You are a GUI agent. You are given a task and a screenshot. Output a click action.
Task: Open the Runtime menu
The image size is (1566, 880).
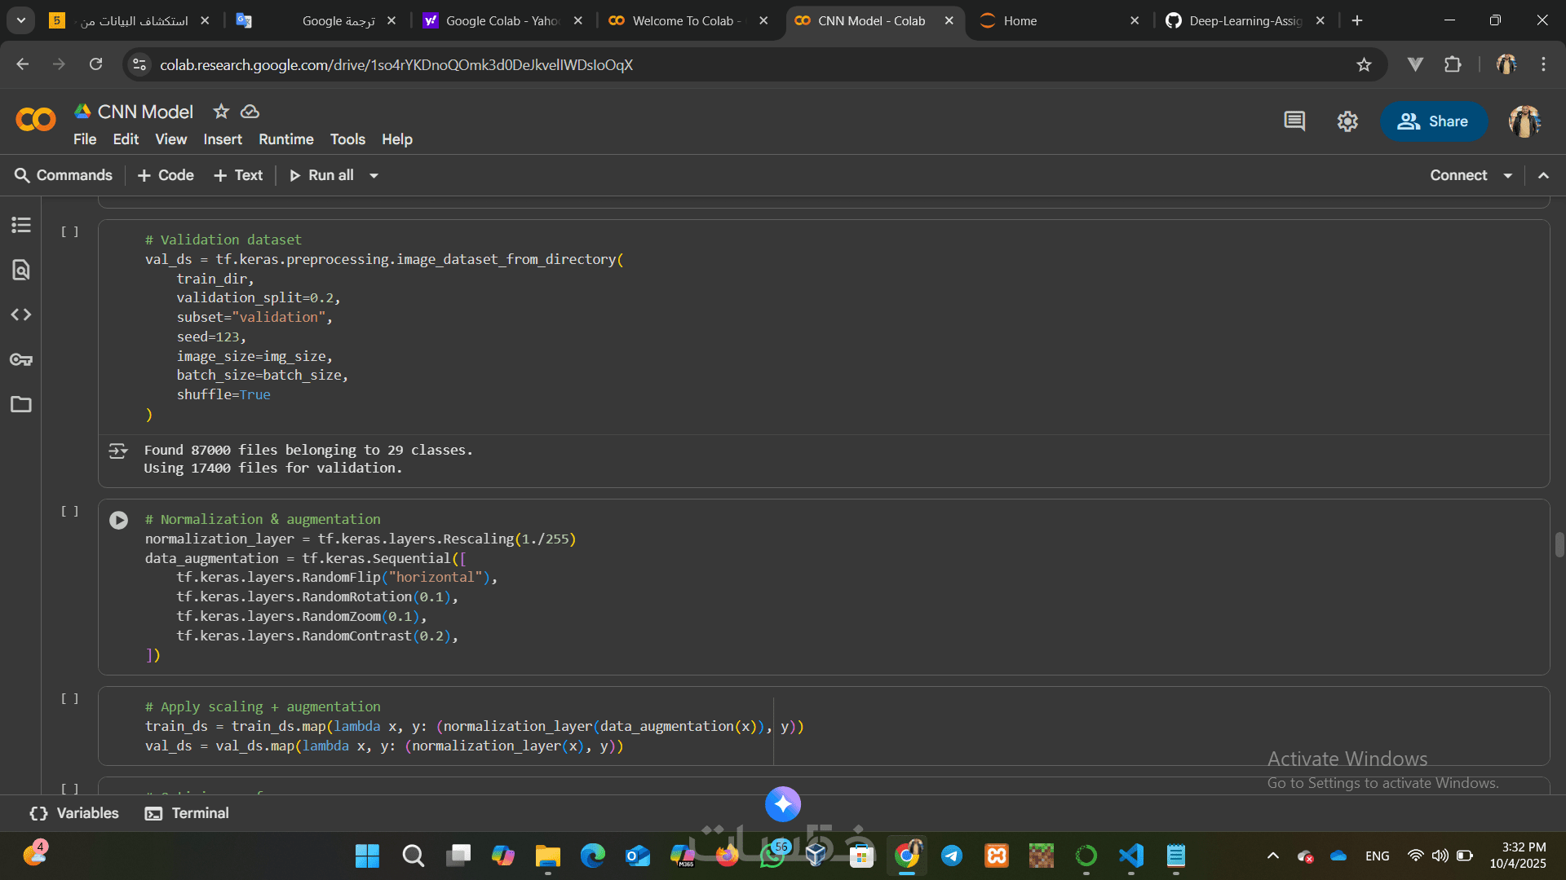pos(285,139)
